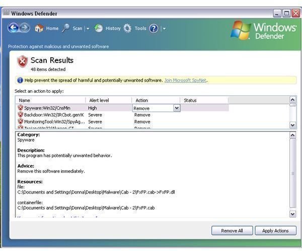Open the History toolbar label
302x251 pixels.
(113, 28)
